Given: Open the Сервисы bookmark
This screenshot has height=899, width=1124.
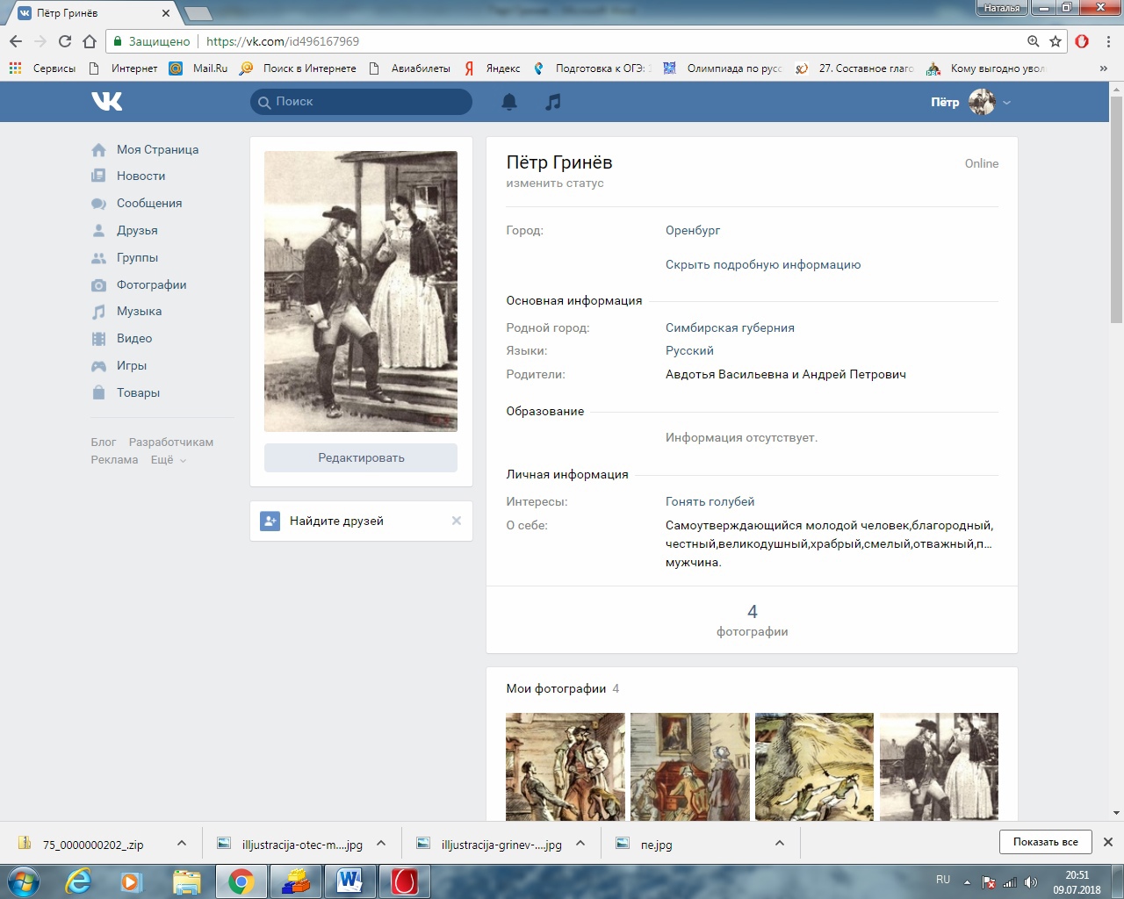Looking at the screenshot, I should coord(42,68).
